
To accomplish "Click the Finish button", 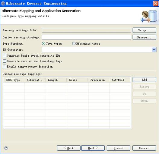I will point(119,148).
